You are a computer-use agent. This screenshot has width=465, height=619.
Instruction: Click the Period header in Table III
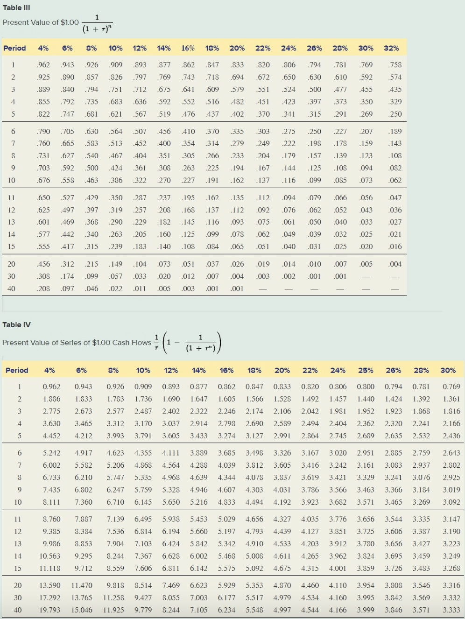[15, 48]
